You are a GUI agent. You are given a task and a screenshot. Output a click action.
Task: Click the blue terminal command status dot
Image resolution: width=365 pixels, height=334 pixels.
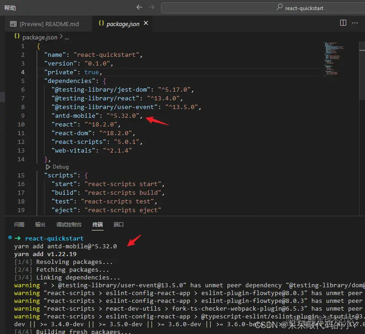click(x=10, y=237)
